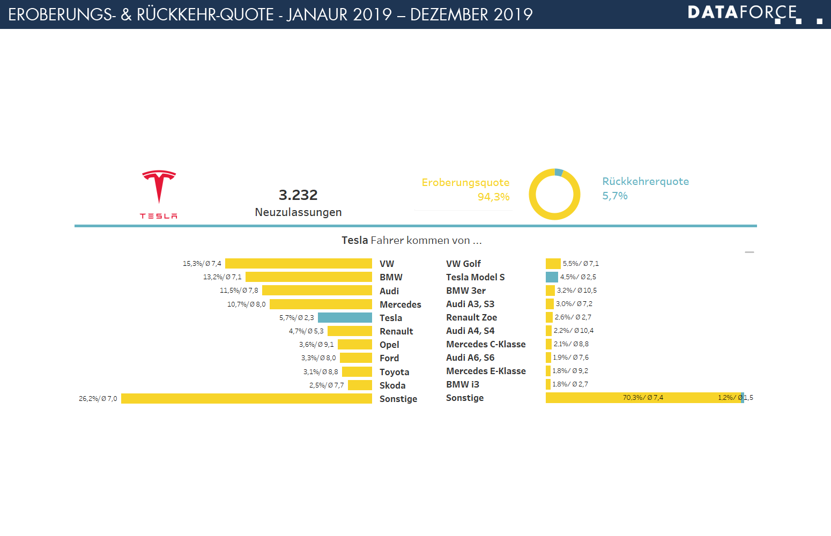
Task: Click 'Sonstige' in brand list
Action: [x=398, y=399]
